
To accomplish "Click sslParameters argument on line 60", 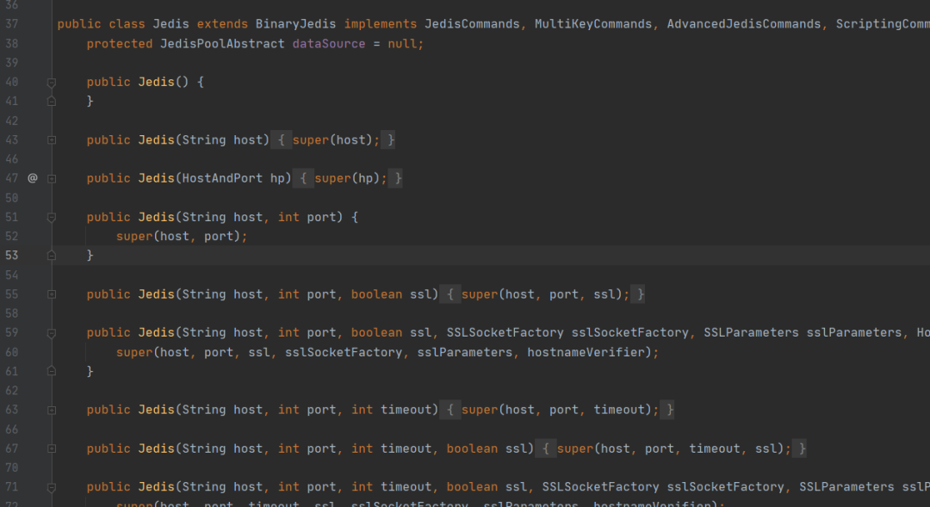I will coord(464,352).
